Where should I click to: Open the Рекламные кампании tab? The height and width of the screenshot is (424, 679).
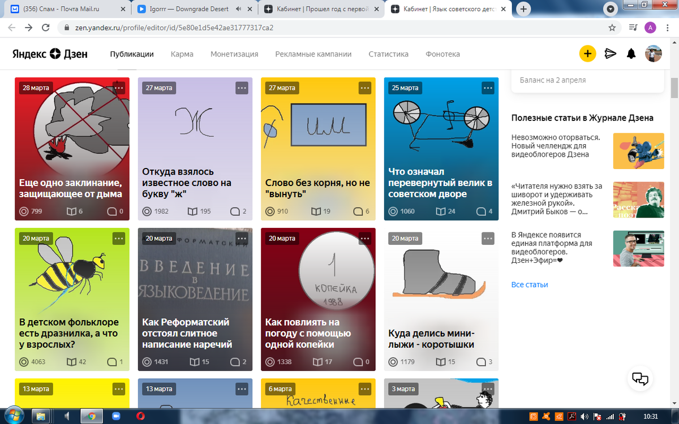coord(313,54)
